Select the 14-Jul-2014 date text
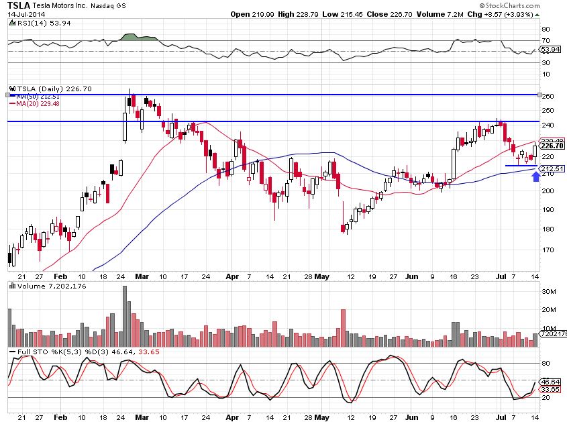567x422 pixels. tap(26, 15)
